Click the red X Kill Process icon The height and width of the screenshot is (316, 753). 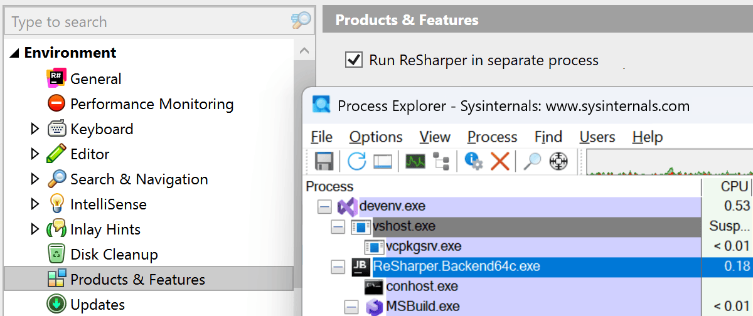pyautogui.click(x=499, y=161)
